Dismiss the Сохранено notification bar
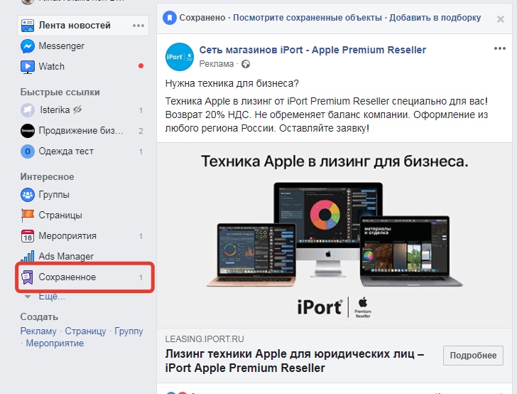Image resolution: width=517 pixels, height=394 pixels. pos(501,19)
